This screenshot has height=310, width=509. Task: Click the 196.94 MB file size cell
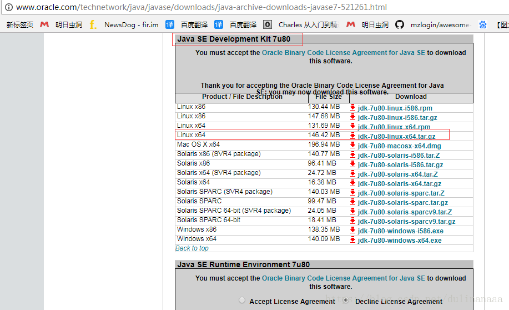tap(324, 144)
